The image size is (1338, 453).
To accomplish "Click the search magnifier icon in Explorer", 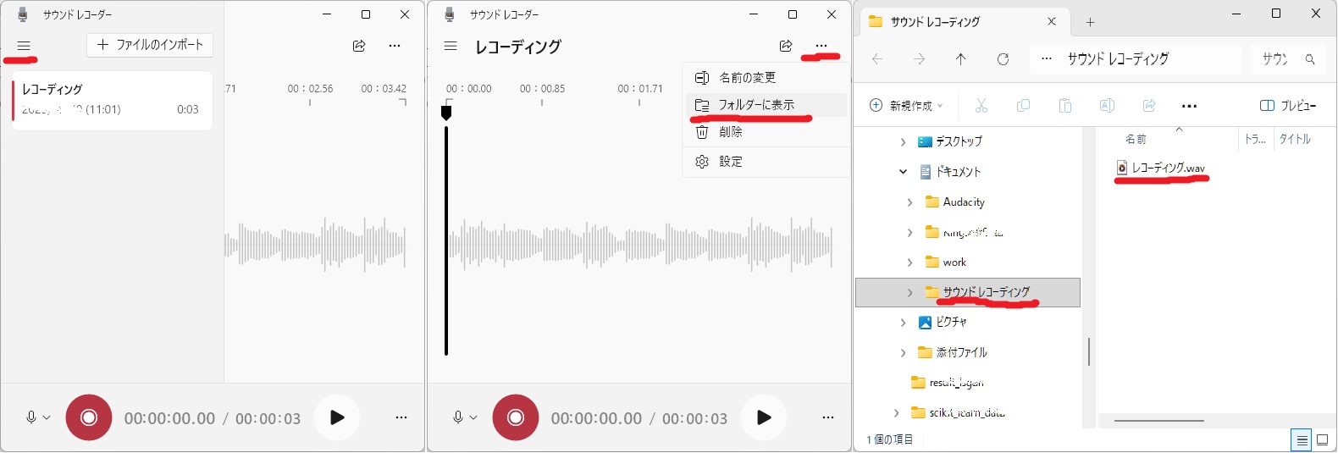I will [1310, 59].
